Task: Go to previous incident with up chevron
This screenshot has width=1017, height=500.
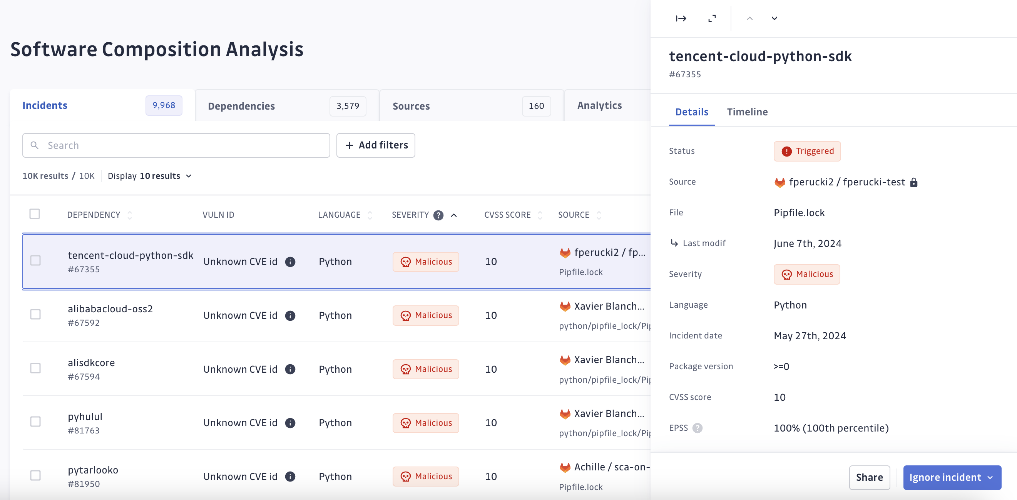Action: (x=750, y=18)
